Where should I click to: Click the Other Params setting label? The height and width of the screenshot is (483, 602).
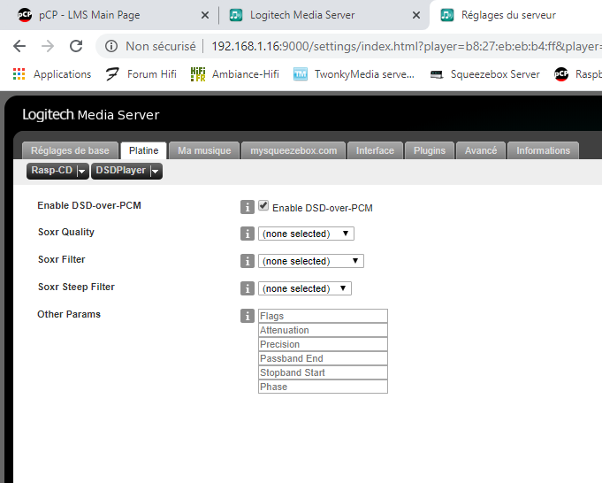click(69, 314)
